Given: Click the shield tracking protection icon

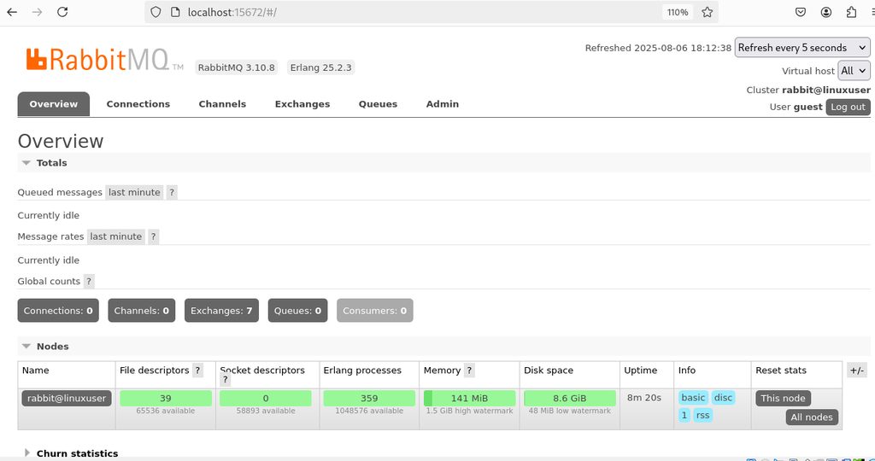Looking at the screenshot, I should (156, 12).
